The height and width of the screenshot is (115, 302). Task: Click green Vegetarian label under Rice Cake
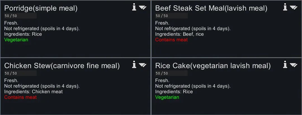tap(167, 97)
